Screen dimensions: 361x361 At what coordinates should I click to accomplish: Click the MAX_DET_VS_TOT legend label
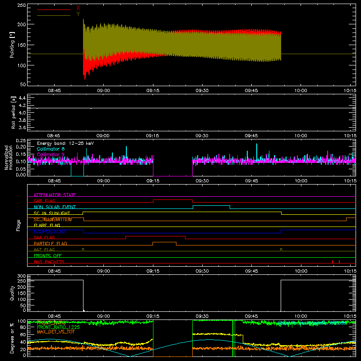click(x=56, y=332)
